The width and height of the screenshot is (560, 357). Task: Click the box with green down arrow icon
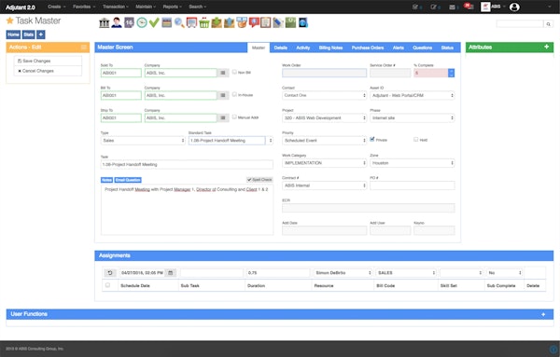[217, 22]
